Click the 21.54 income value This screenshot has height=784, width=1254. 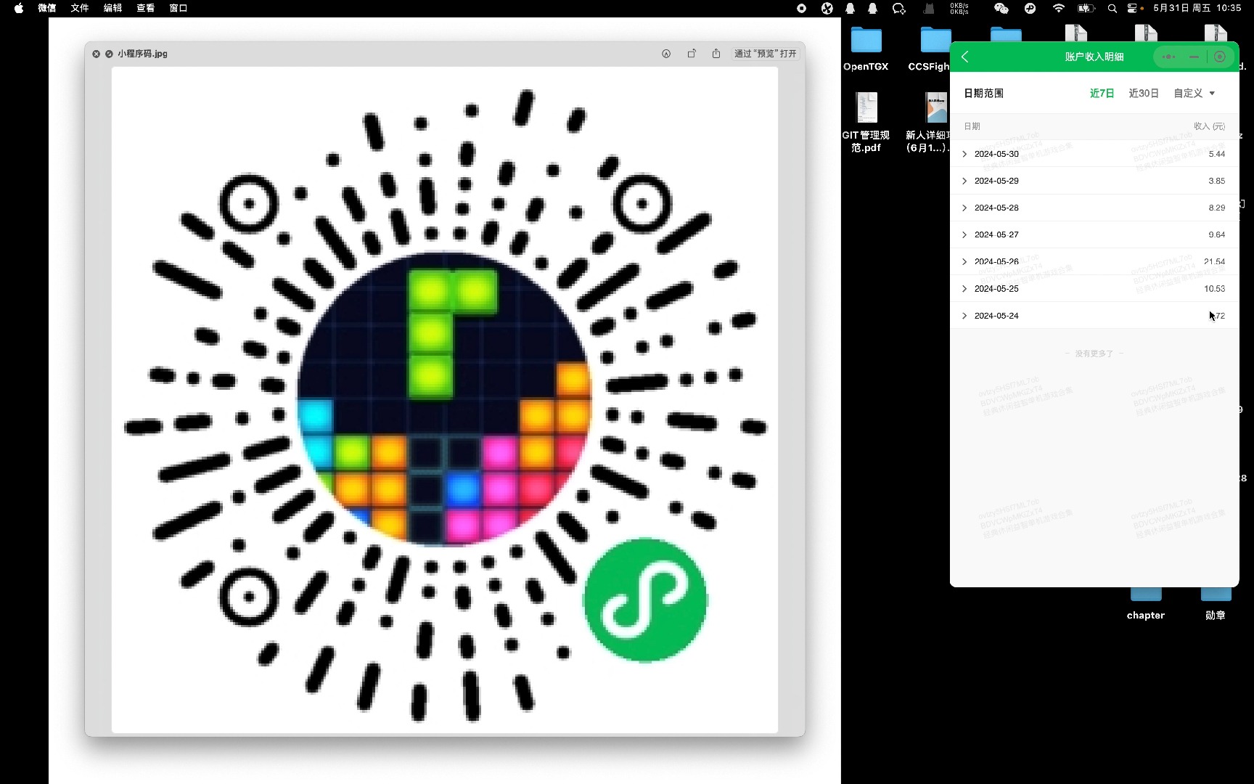click(x=1214, y=261)
